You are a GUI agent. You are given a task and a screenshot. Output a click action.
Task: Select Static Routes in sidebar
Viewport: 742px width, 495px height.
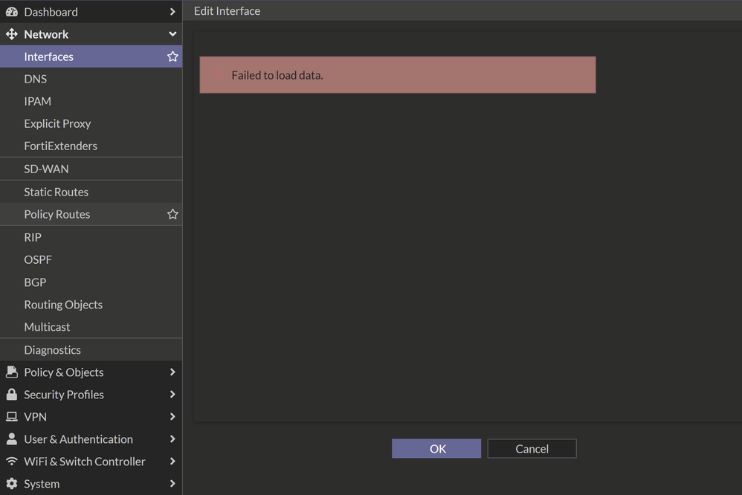point(56,192)
